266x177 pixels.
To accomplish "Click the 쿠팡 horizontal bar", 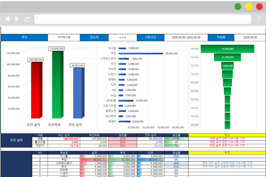I will 141,53.
